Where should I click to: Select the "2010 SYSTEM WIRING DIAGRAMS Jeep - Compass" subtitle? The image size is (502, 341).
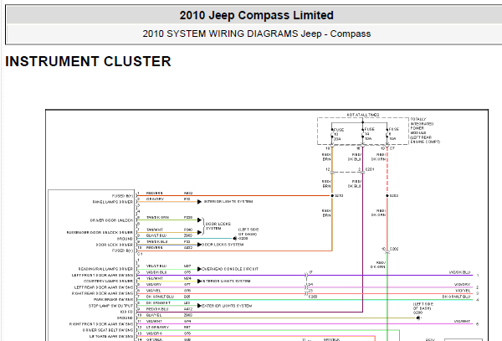click(257, 34)
